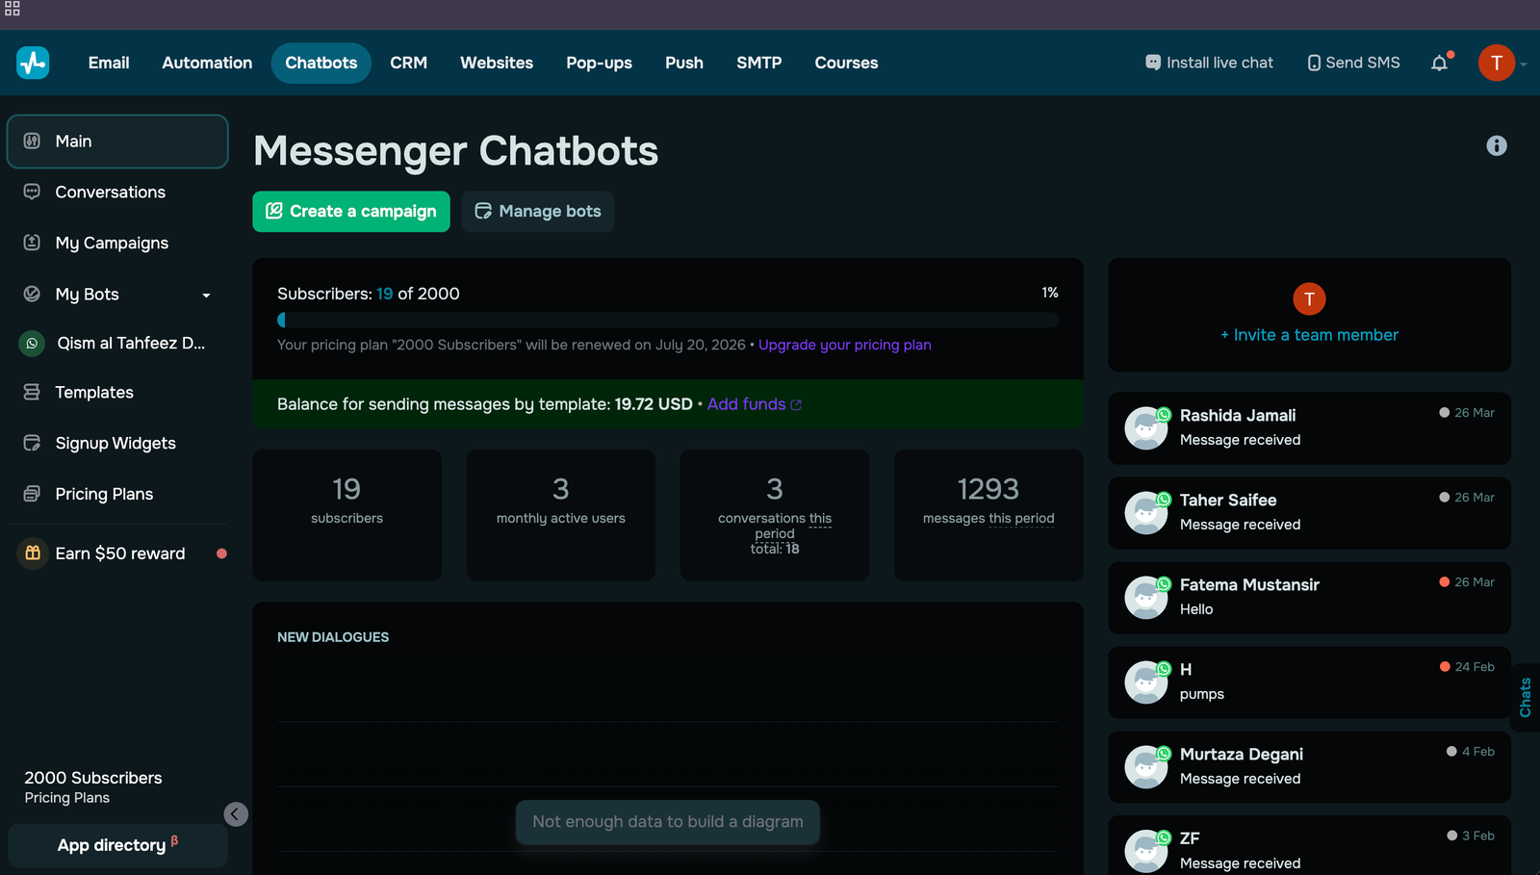The image size is (1540, 875).
Task: Click the Create a campaign button
Action: (350, 211)
